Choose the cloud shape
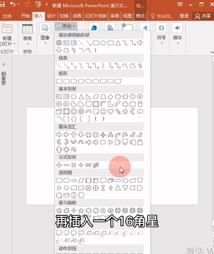Image resolution: width=214 pixels, height=254 pixels. pyautogui.click(x=140, y=112)
